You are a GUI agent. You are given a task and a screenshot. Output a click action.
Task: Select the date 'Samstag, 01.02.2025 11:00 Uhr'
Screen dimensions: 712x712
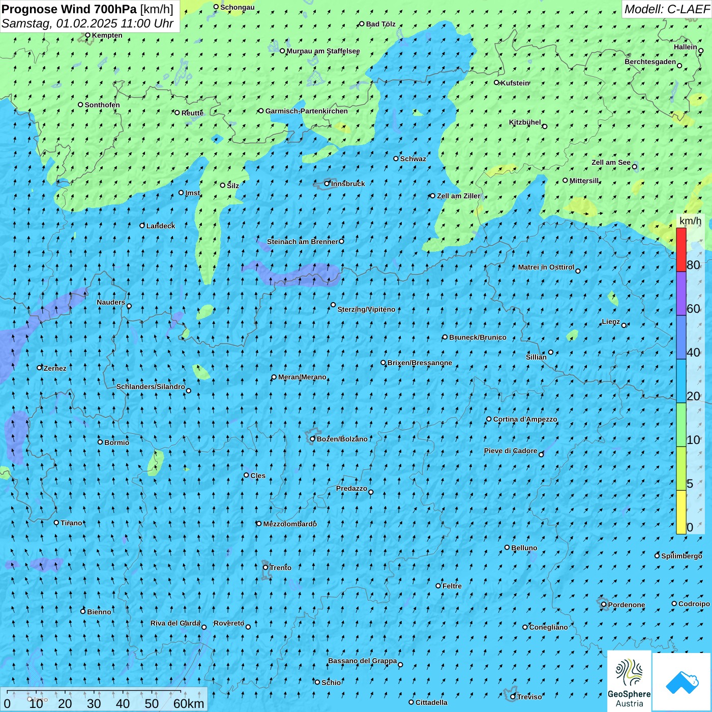(x=87, y=23)
